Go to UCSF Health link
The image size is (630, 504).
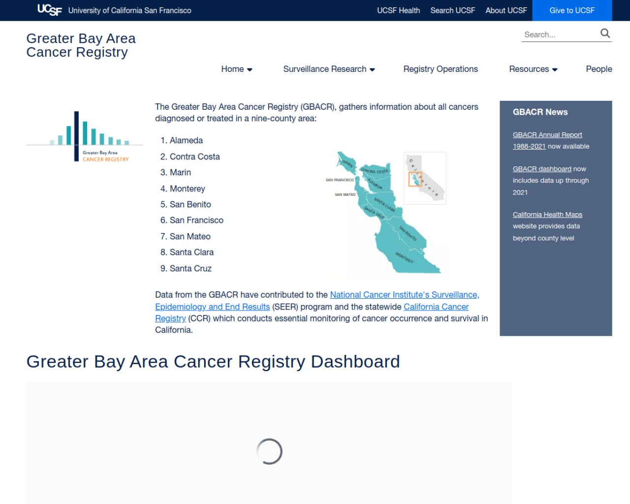click(x=398, y=10)
